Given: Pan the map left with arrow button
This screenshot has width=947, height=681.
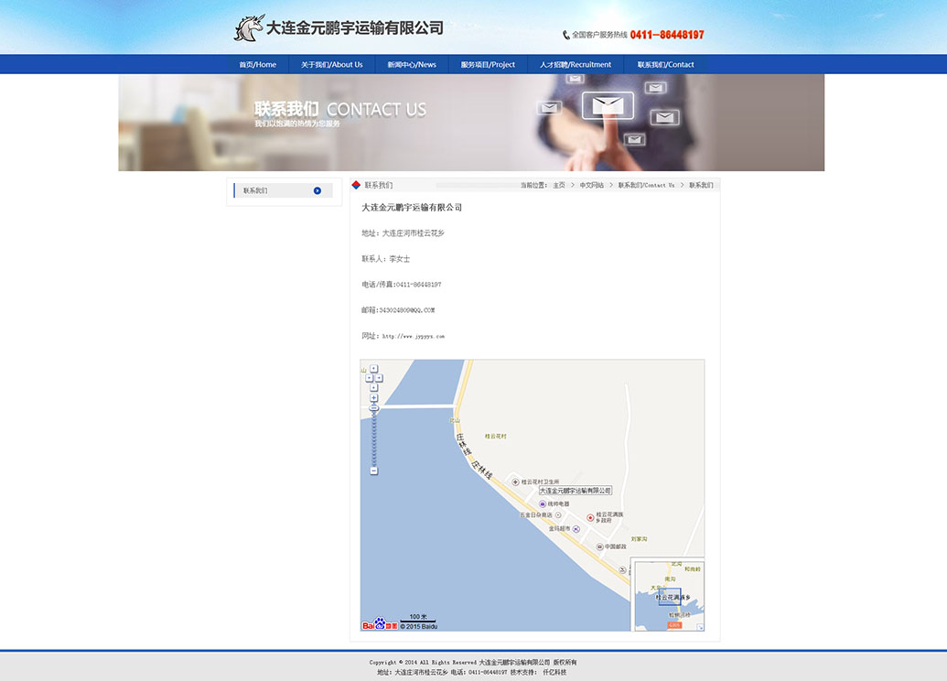Looking at the screenshot, I should tap(368, 377).
